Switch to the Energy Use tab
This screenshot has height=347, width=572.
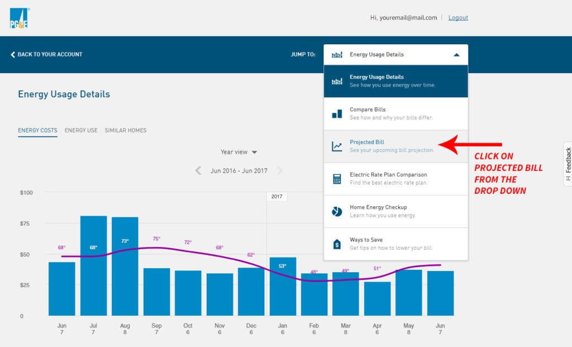(81, 130)
